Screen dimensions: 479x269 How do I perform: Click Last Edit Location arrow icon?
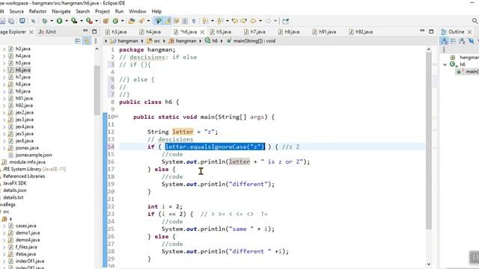234,21
